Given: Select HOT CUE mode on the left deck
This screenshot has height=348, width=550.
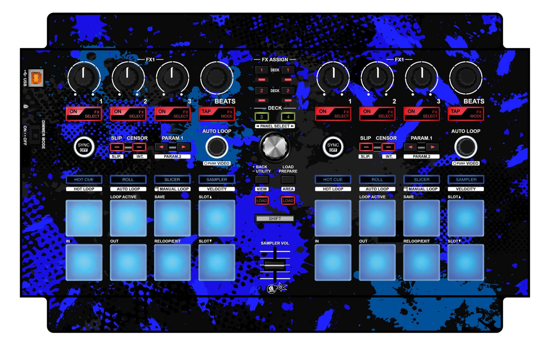Looking at the screenshot, I should coord(84,180).
